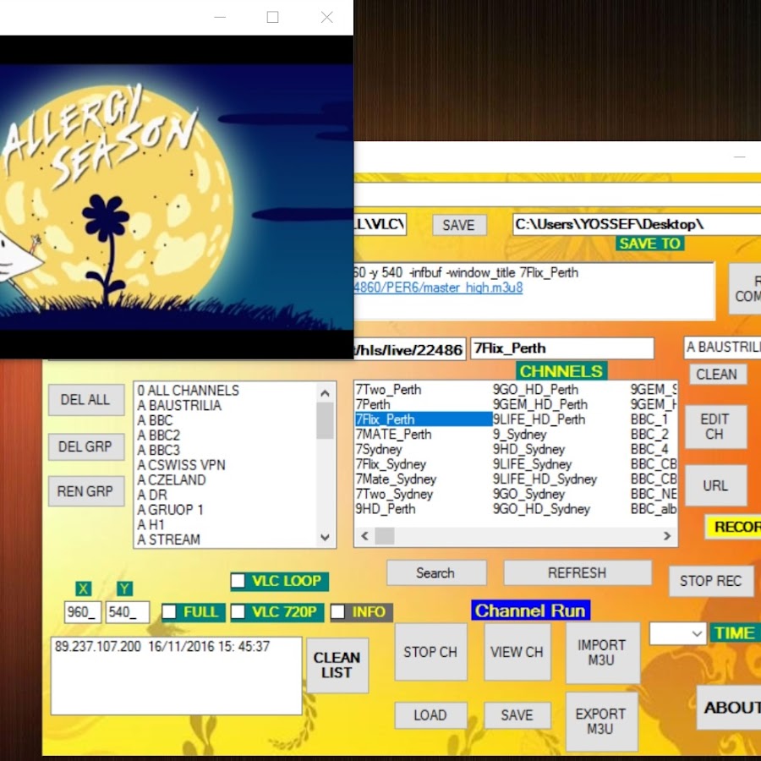Click the group list scroll-down arrow
Image resolution: width=761 pixels, height=761 pixels.
pyautogui.click(x=326, y=537)
